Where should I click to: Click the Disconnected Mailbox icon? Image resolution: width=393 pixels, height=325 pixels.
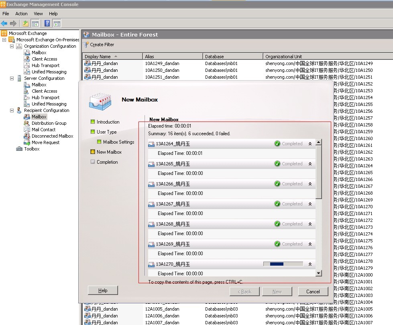pos(27,136)
